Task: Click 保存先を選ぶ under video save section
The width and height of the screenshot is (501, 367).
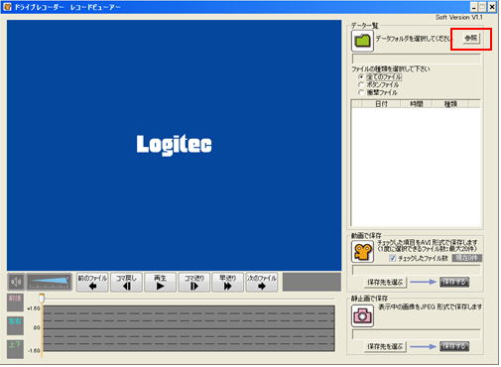Action: point(385,283)
